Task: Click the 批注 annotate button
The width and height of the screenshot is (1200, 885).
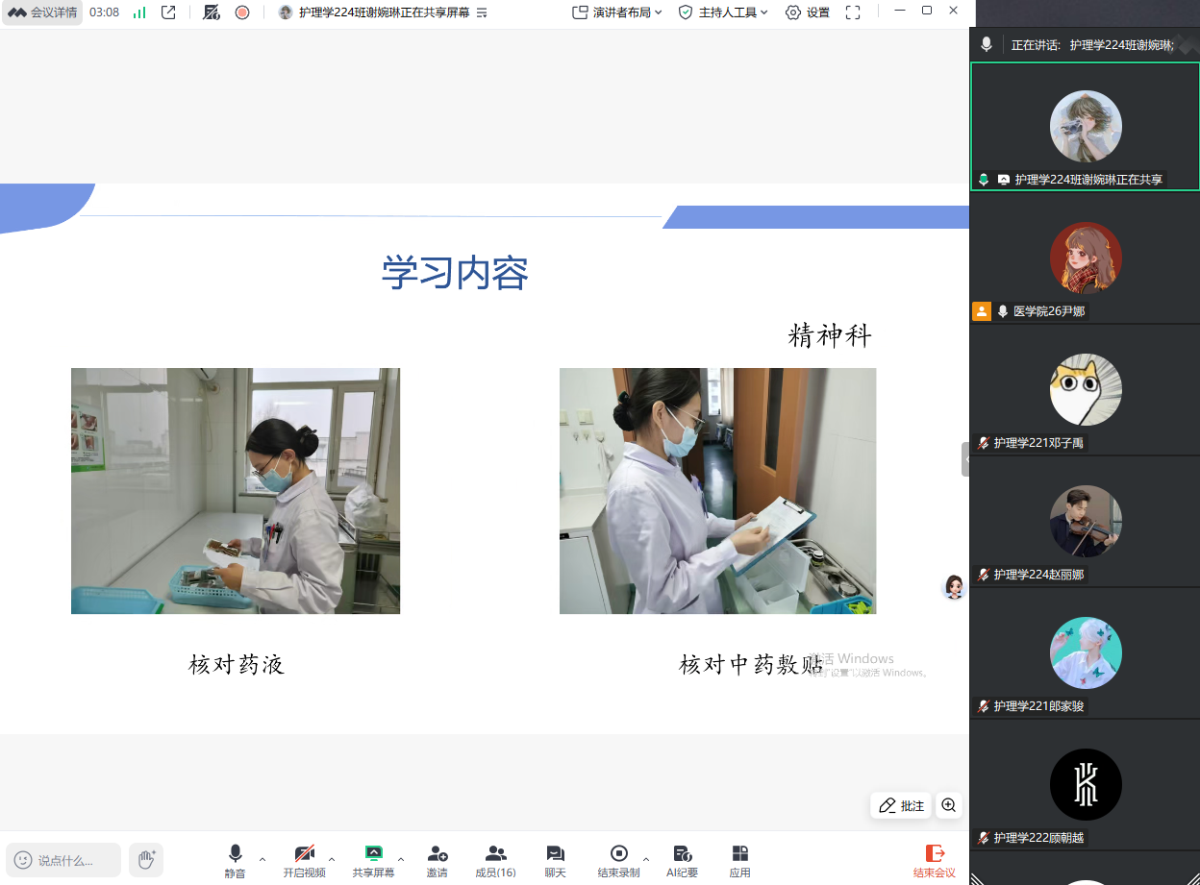Action: tap(902, 805)
